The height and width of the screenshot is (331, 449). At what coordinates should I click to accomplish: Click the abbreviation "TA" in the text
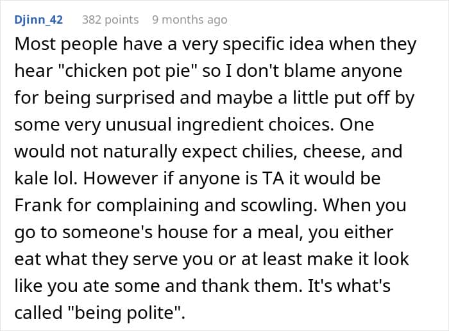(x=273, y=179)
